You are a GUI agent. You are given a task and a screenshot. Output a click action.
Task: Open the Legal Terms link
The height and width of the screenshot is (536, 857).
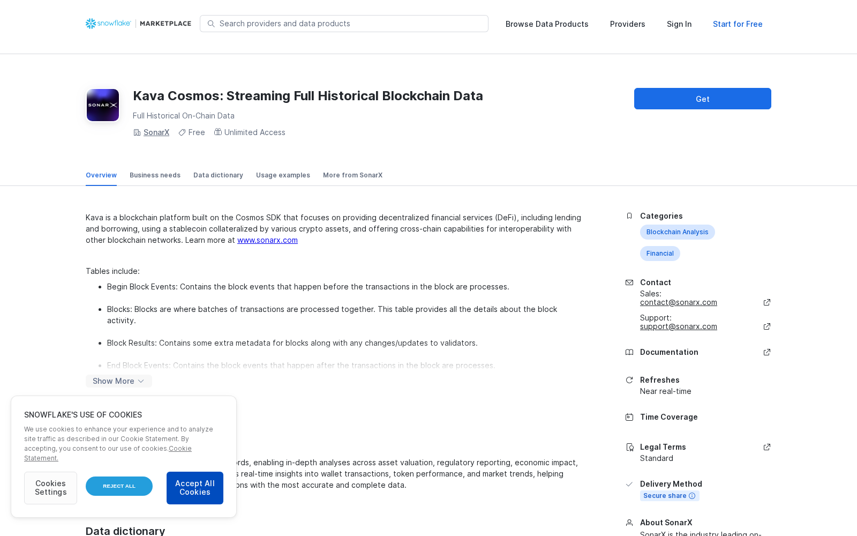[663, 447]
